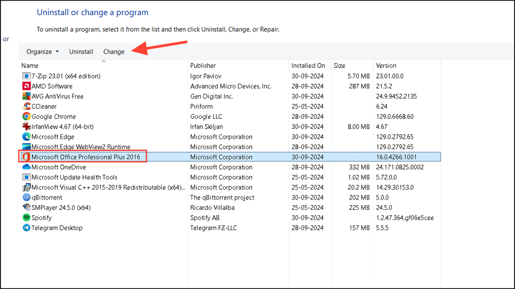Viewport: 515px width, 289px height.
Task: Click the CCleaner program icon
Action: coord(26,106)
